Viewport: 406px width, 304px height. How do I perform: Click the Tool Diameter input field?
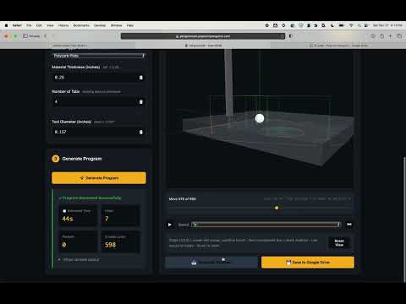(99, 132)
